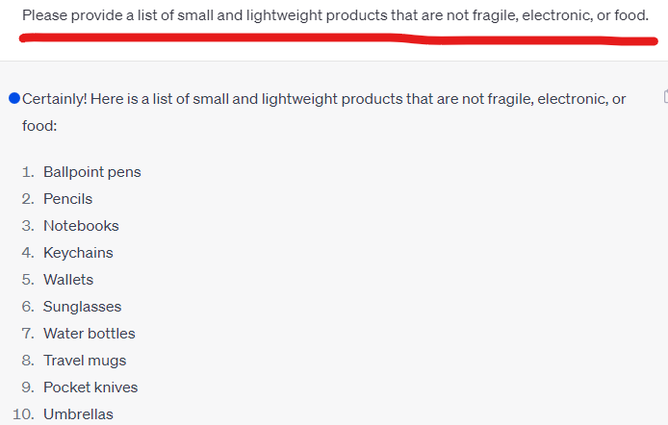Click the 'Umbrellas' list item
This screenshot has height=425, width=668.
click(78, 414)
